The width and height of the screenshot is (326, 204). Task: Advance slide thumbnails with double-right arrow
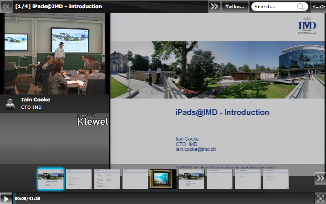pyautogui.click(x=320, y=178)
